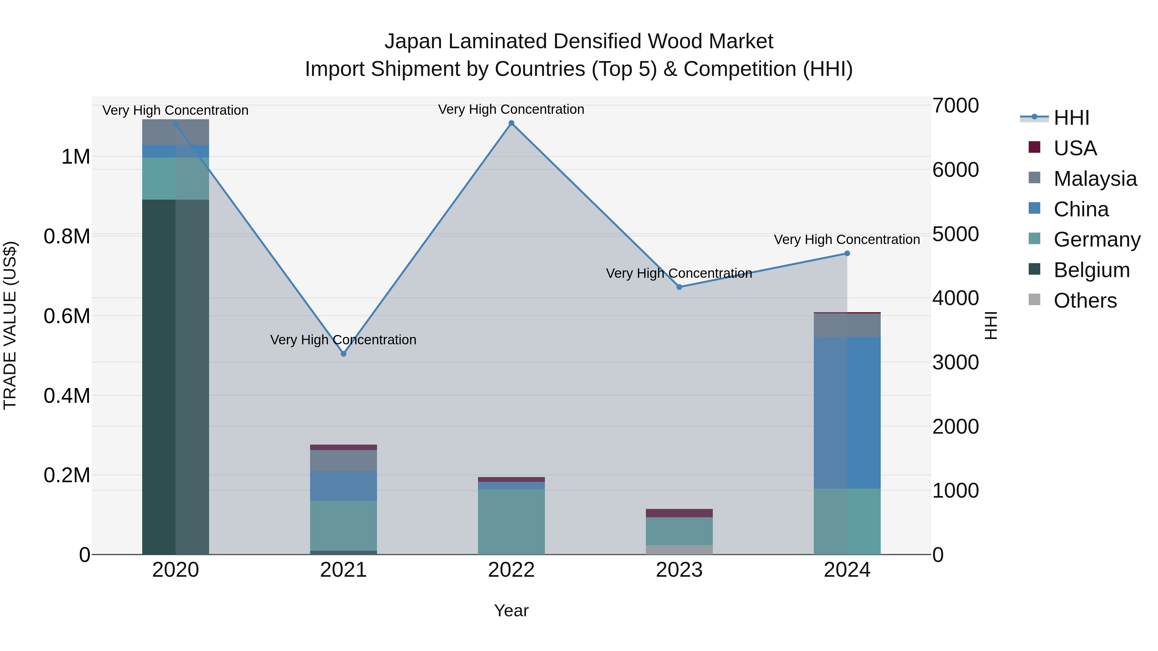Click the HHI data point for 2020
This screenshot has height=651, width=1158.
pyautogui.click(x=176, y=124)
